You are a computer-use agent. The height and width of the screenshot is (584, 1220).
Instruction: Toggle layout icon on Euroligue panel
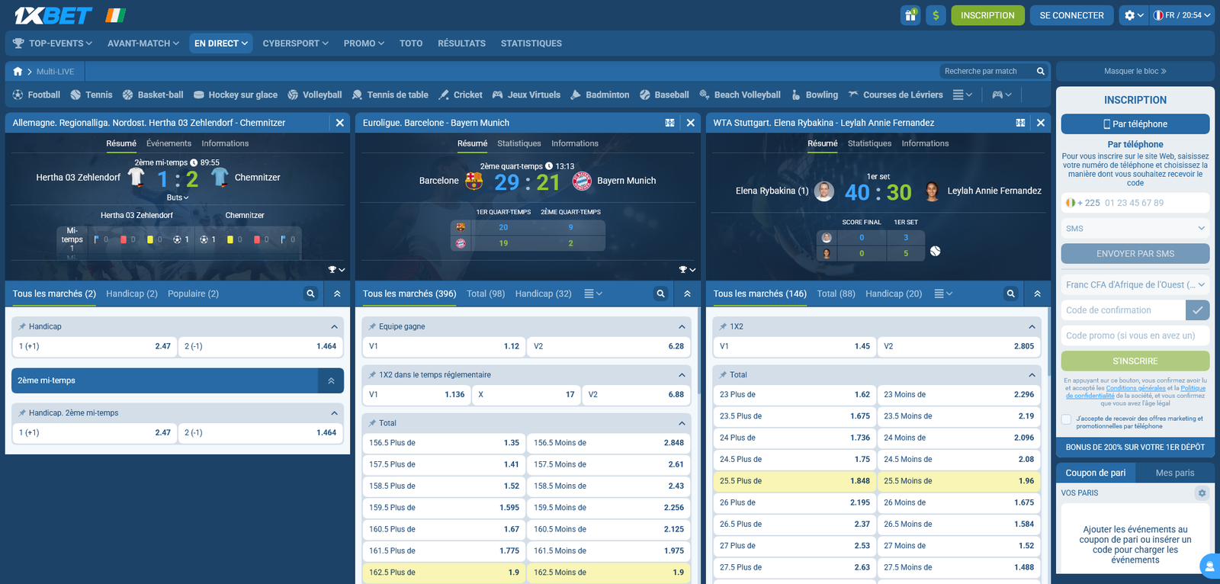tap(669, 123)
